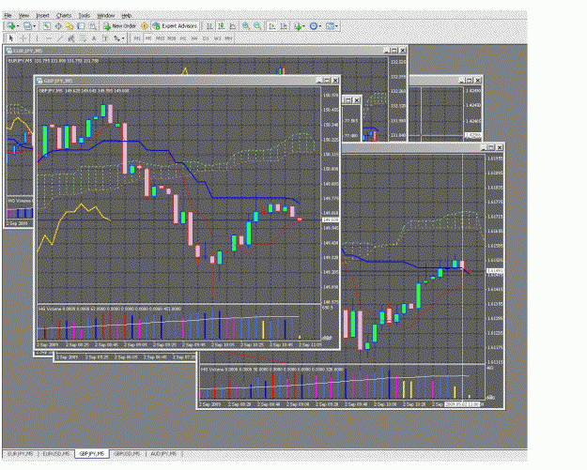587x470 pixels.
Task: Switch to the AUDJPY,M5 chart tab
Action: tap(163, 453)
